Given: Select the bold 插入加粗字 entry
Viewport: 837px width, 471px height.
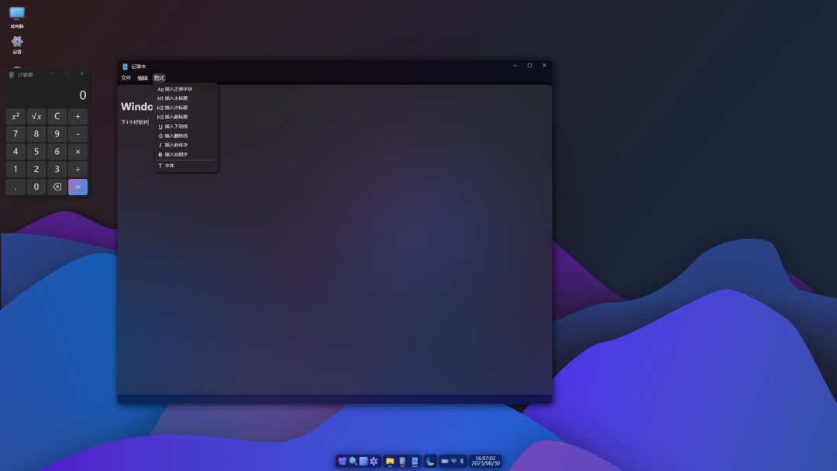Looking at the screenshot, I should [x=185, y=154].
